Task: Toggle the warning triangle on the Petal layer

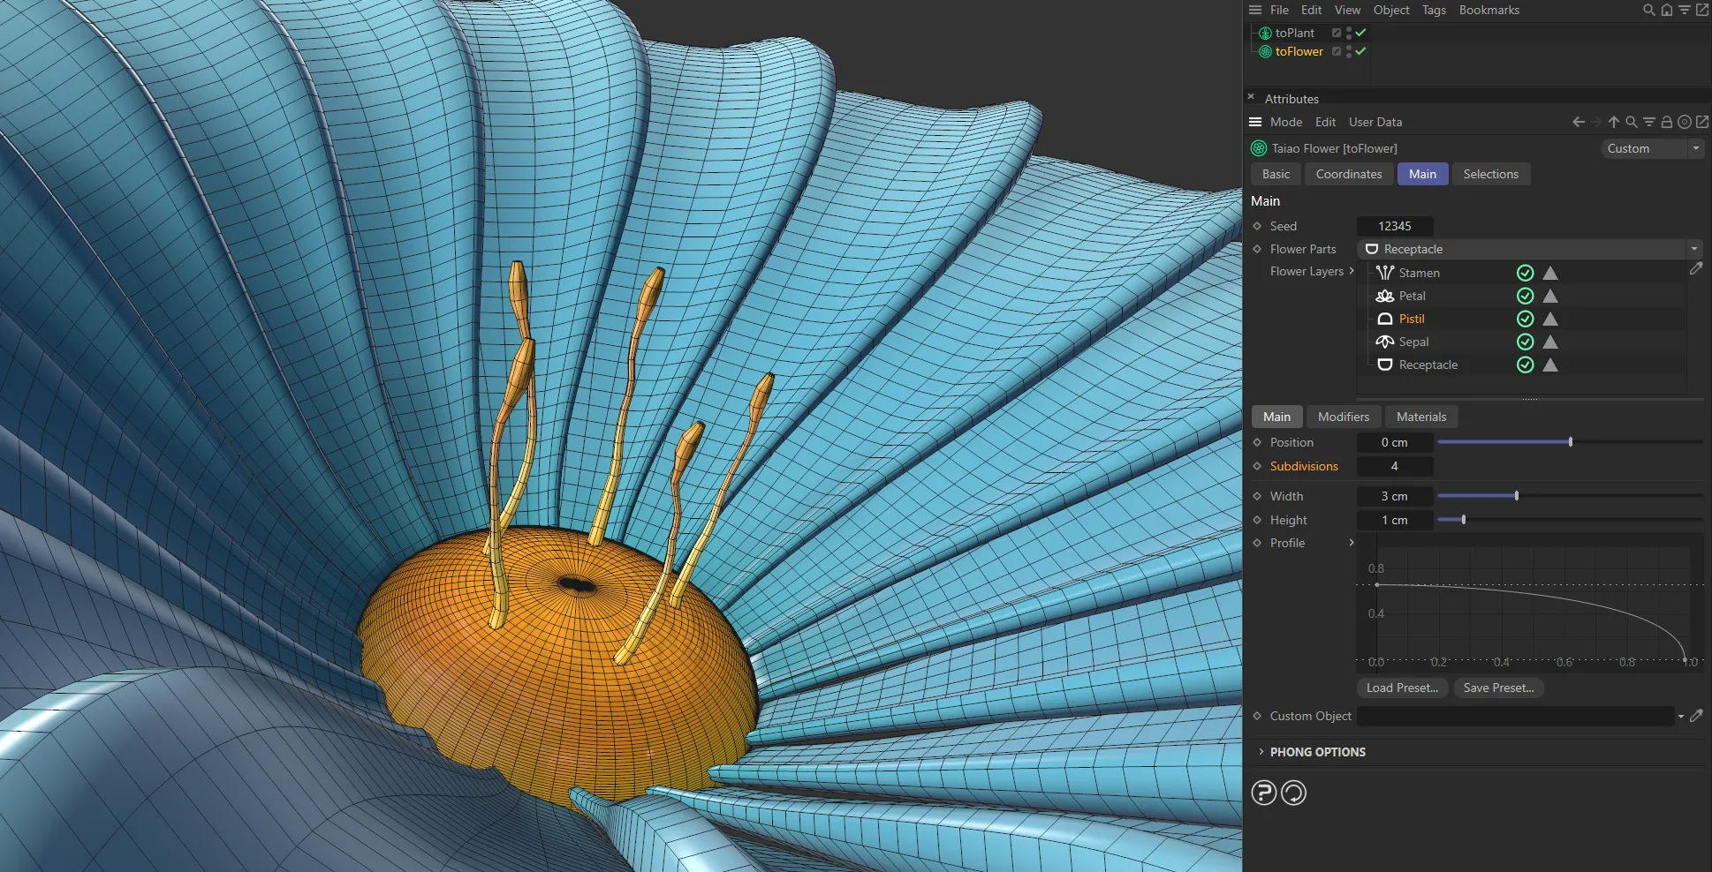Action: click(1550, 296)
